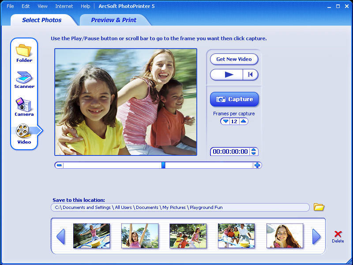Viewport: 353px width, 265px height.
Task: Select thumbnail of children running in park
Action: click(188, 236)
